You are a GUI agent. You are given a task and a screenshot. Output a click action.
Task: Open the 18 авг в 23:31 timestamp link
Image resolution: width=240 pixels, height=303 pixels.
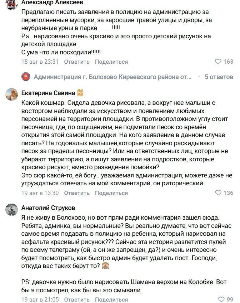pyautogui.click(x=40, y=62)
